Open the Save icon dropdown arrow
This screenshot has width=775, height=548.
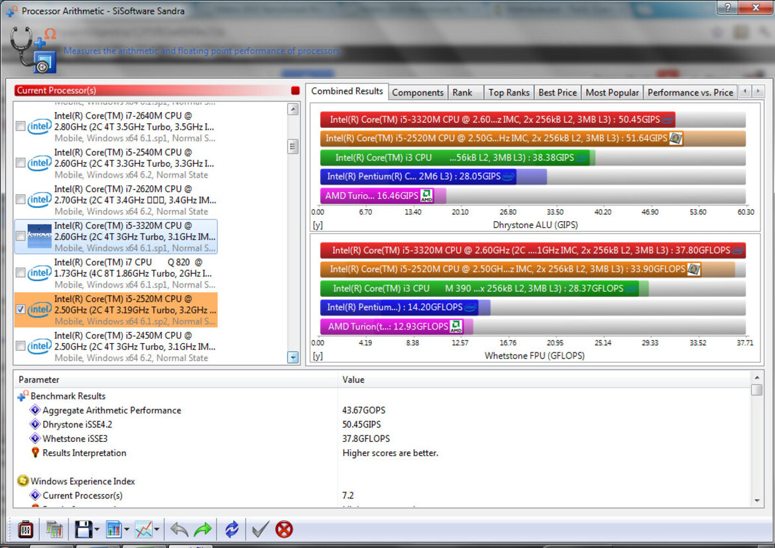point(97,529)
